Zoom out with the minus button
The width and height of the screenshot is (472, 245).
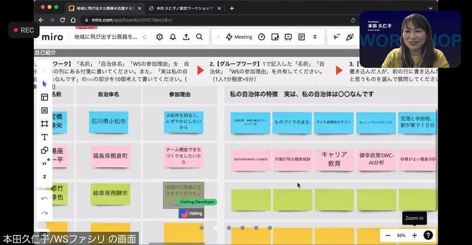pyautogui.click(x=388, y=235)
